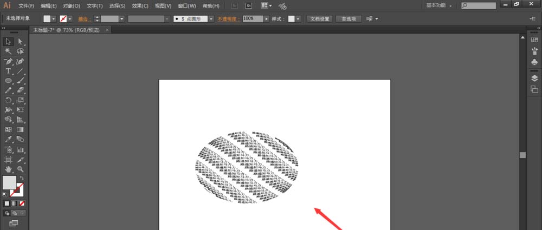The height and width of the screenshot is (230, 542).
Task: Set paint mode to None
Action: pos(22,204)
